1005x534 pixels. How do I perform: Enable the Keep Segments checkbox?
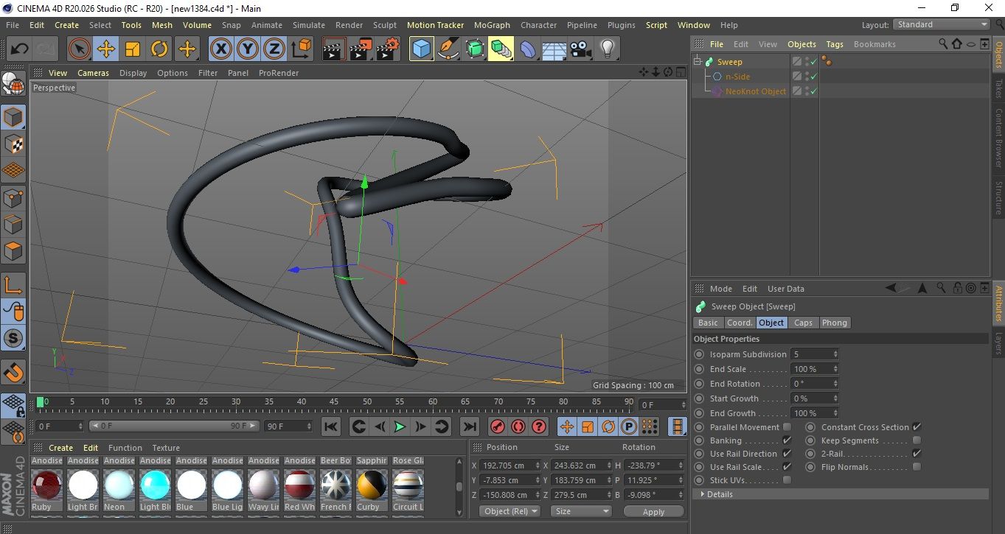click(x=917, y=440)
